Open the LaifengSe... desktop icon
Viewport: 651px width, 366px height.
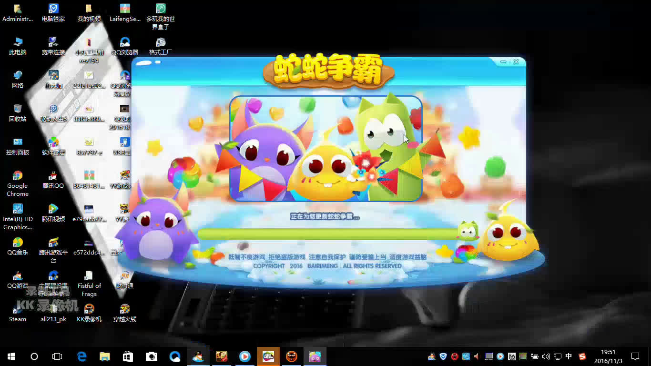tap(125, 13)
